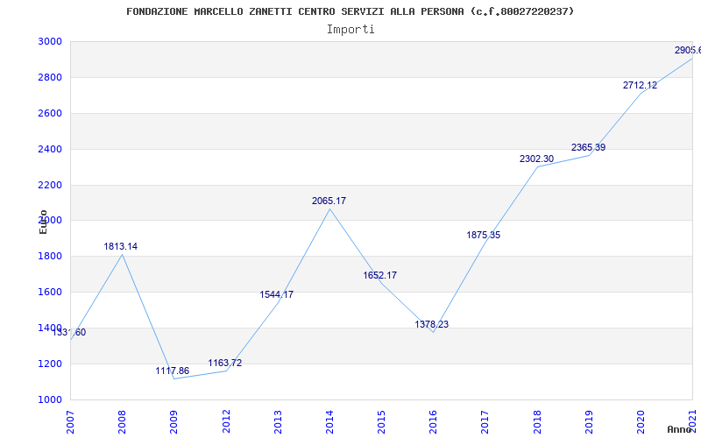Click the x-axis year 2020

(641, 420)
